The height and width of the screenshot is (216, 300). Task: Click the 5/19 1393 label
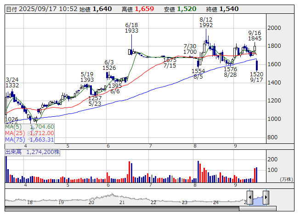coord(87,77)
